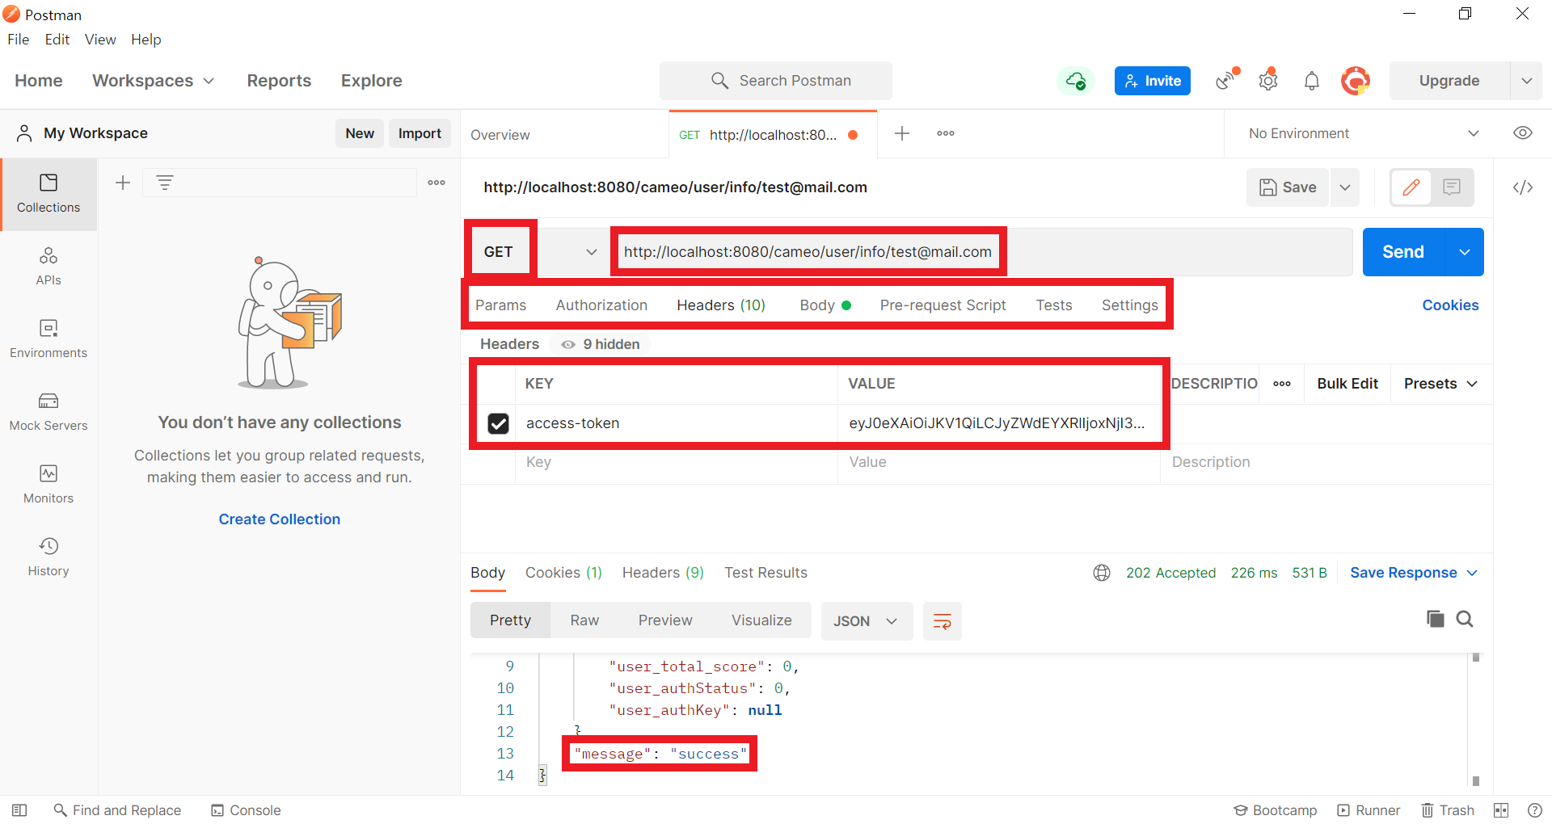Open the notifications bell

1312,81
